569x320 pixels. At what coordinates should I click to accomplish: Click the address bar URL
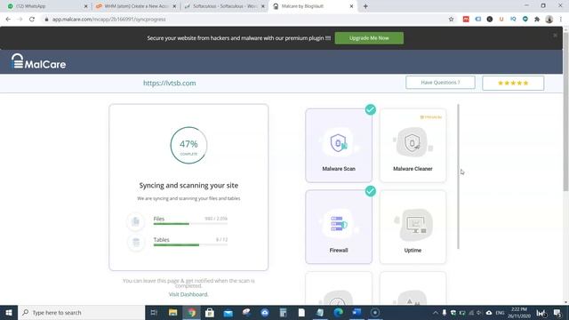[108, 20]
